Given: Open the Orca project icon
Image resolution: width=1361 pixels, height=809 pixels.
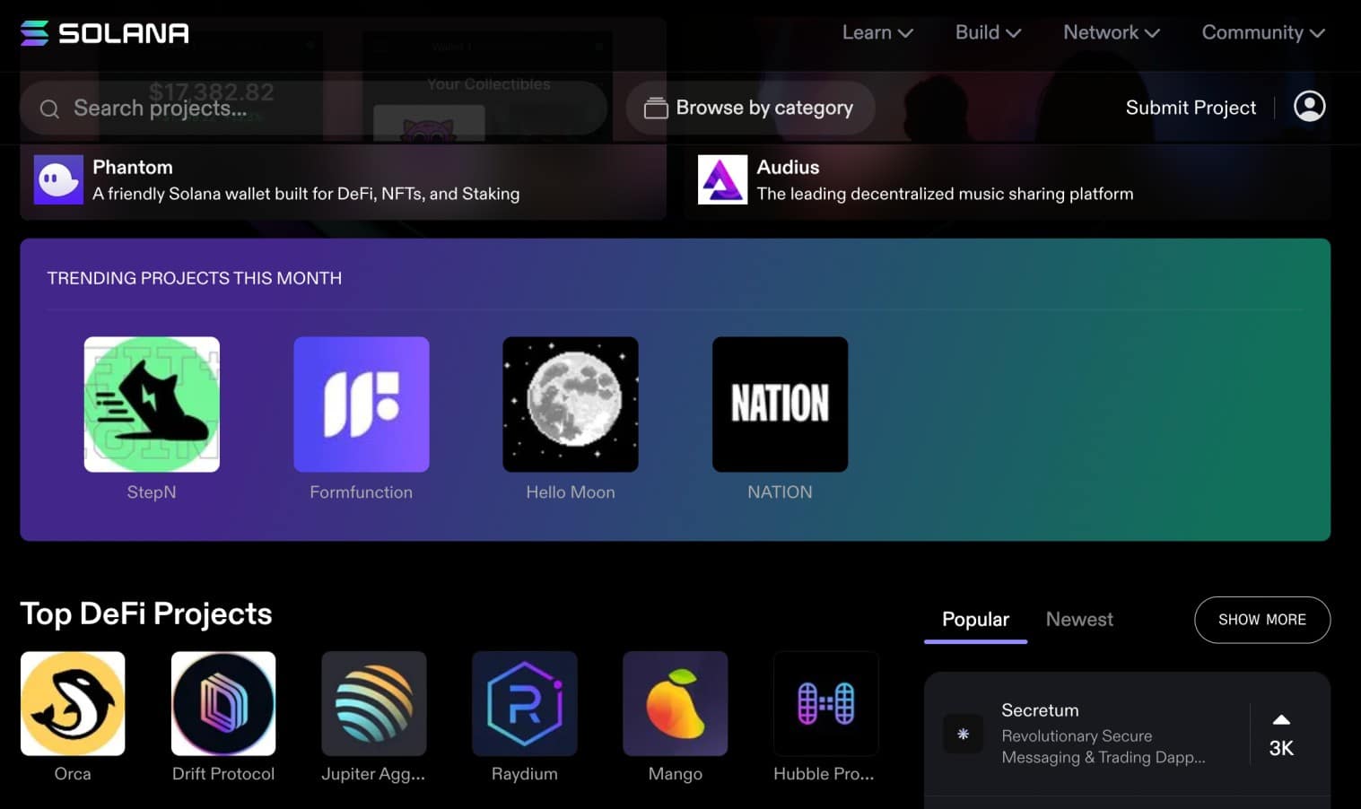Looking at the screenshot, I should click(x=73, y=703).
